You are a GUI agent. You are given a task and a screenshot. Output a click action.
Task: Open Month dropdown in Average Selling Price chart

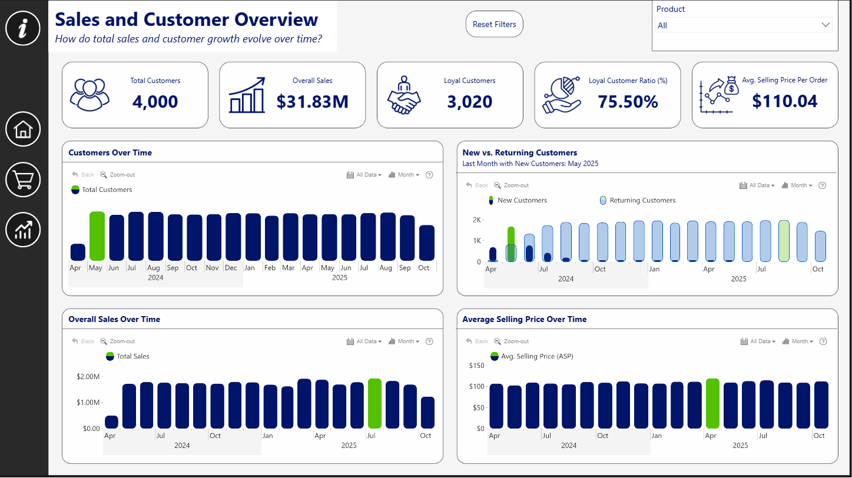pos(797,341)
